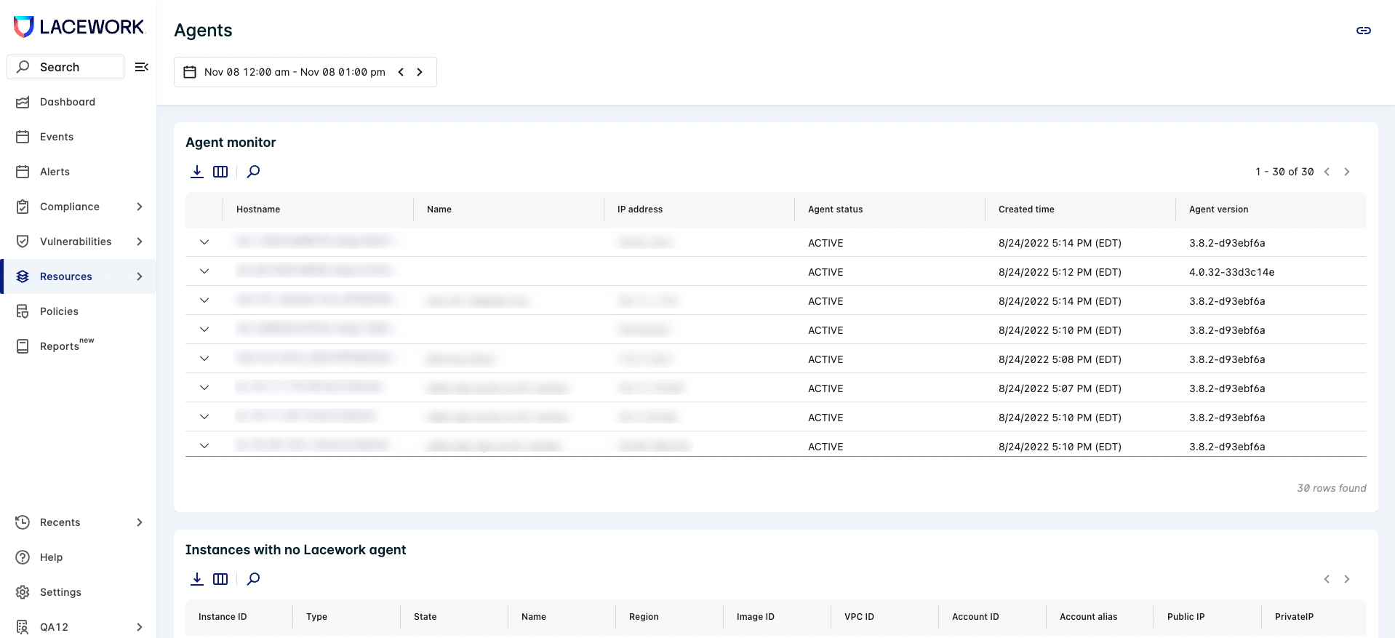Sort by Agent version column
The image size is (1395, 638).
pos(1219,210)
